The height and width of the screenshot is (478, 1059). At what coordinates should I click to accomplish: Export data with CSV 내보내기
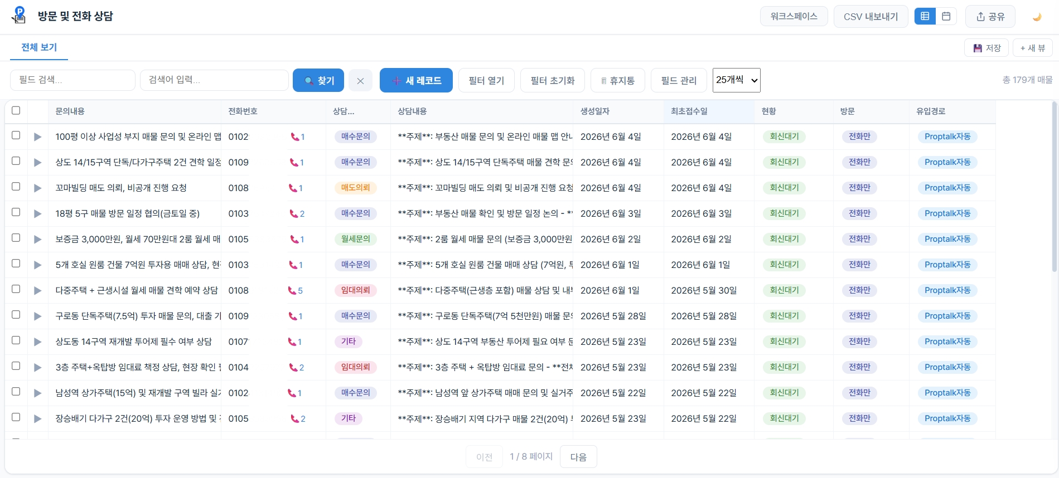pyautogui.click(x=871, y=16)
